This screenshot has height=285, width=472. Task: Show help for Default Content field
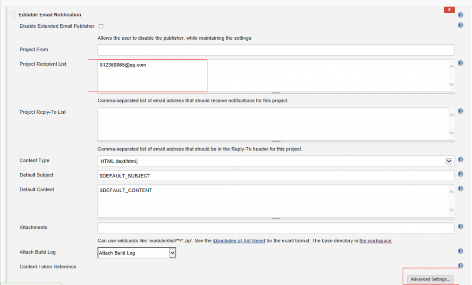coord(460,189)
